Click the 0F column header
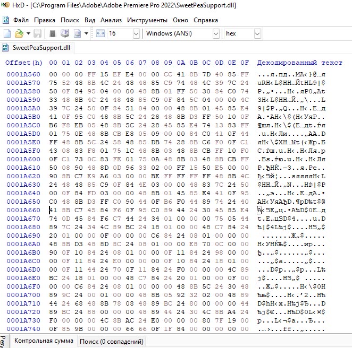352x348 pixels. coord(245,63)
